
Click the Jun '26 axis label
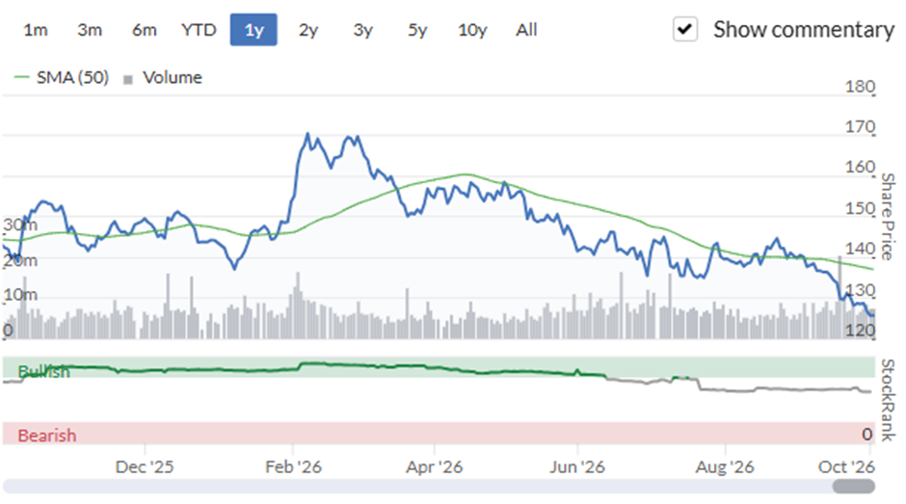point(576,467)
